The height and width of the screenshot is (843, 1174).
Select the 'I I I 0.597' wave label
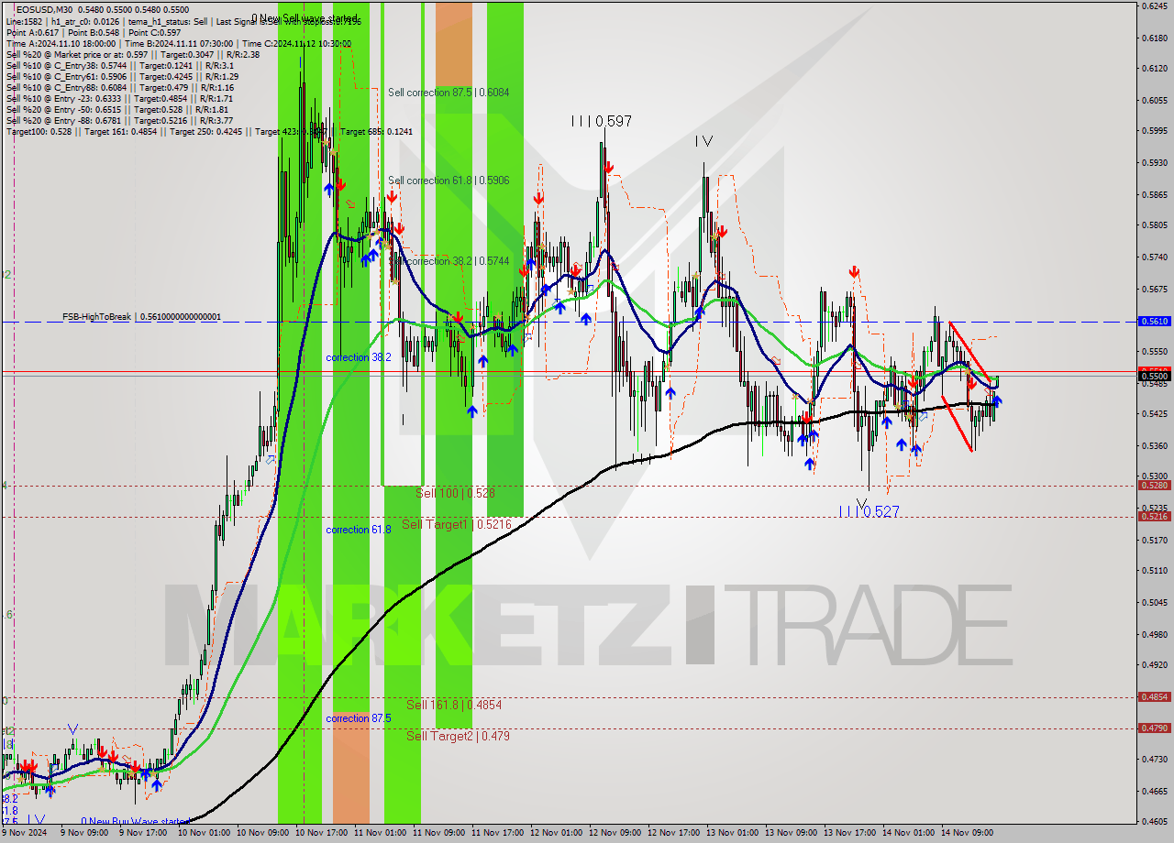coord(601,121)
